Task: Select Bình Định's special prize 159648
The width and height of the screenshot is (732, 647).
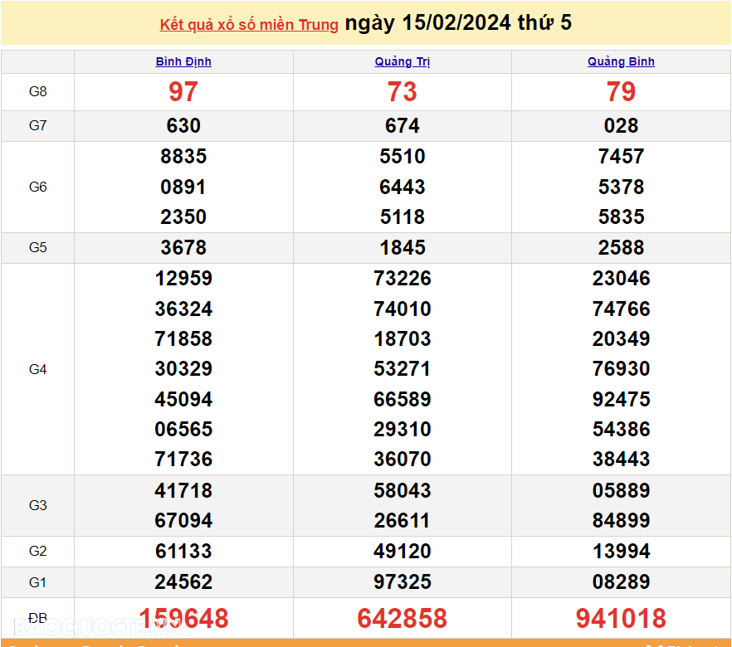Action: pos(183,618)
